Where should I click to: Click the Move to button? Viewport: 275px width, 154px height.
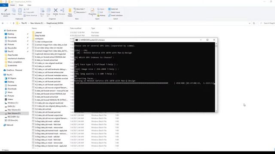pyautogui.click(x=42, y=12)
